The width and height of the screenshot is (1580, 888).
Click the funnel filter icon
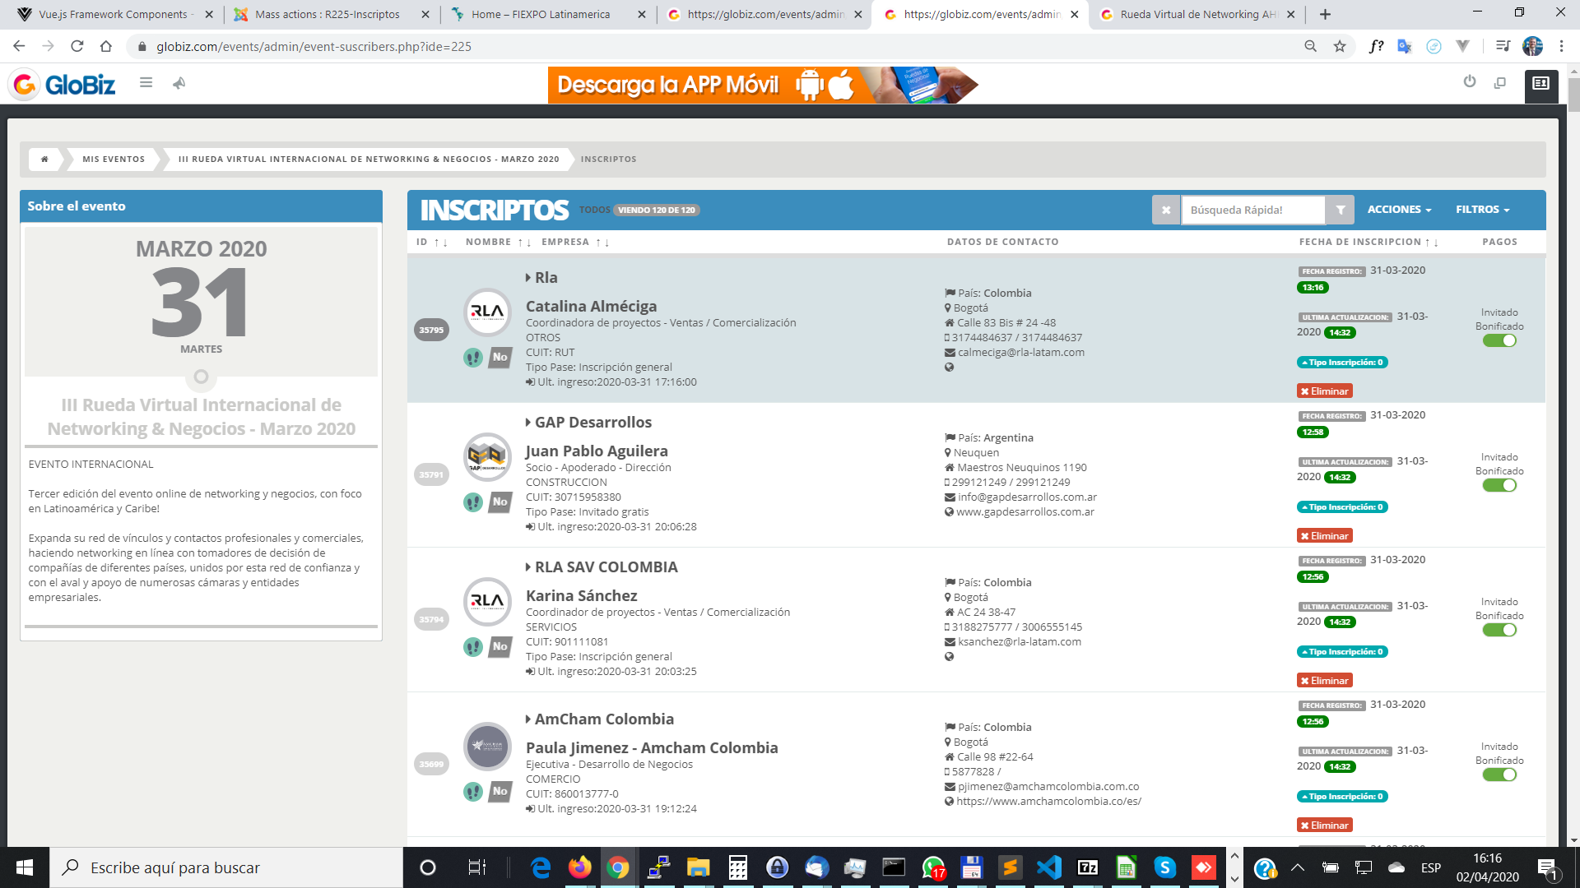(1341, 210)
